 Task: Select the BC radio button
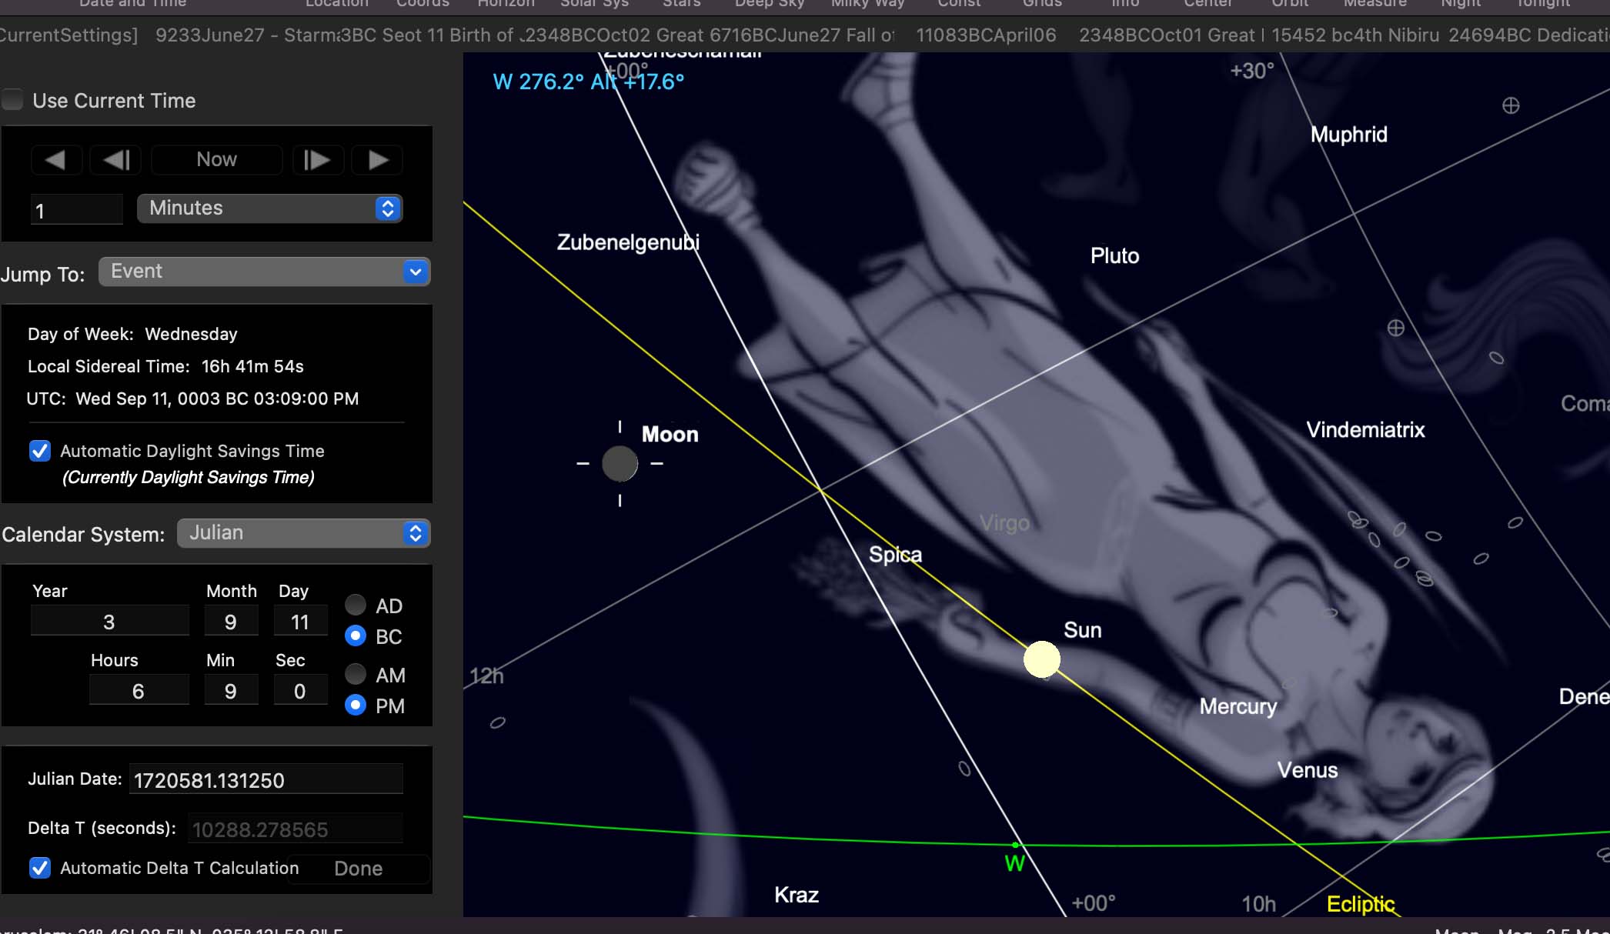tap(356, 635)
